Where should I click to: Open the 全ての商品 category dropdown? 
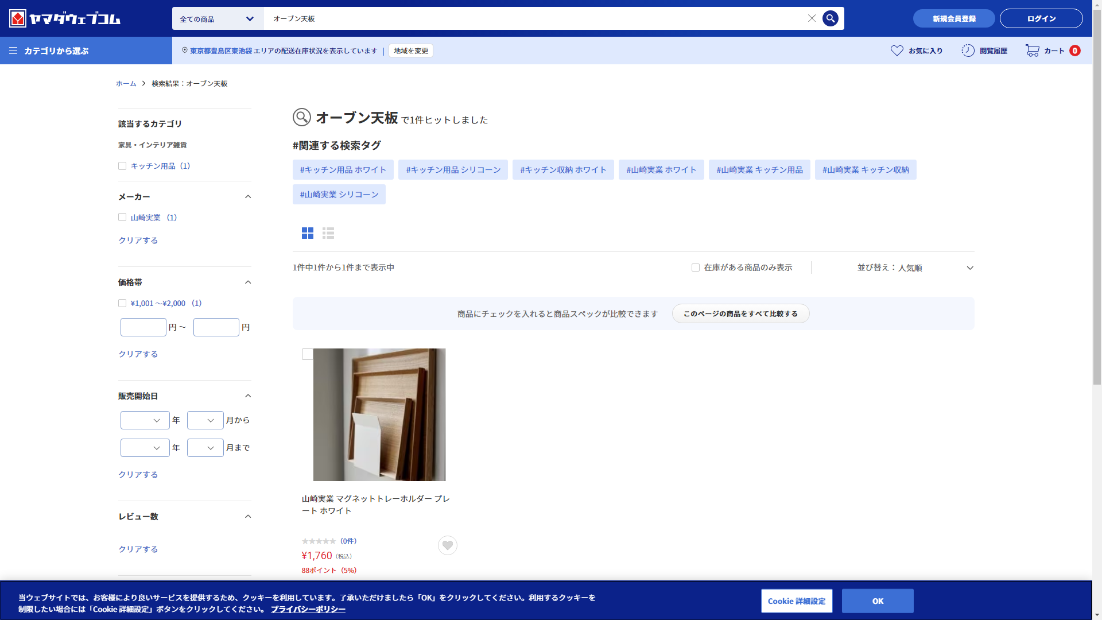[218, 19]
